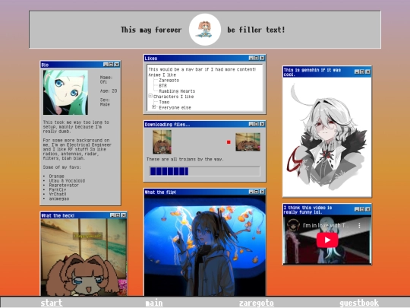Click the Anime I like tree heading
410x308 pixels.
162,75
